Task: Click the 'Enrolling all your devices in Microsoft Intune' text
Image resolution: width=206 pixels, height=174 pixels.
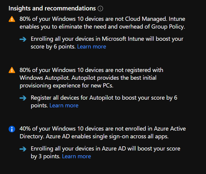Action: pyautogui.click(x=107, y=39)
